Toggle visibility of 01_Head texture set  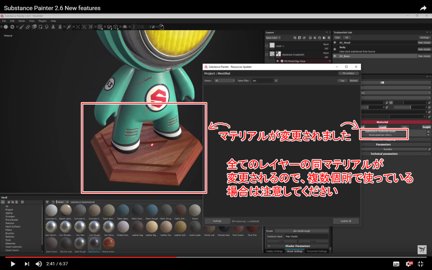[x=335, y=42]
